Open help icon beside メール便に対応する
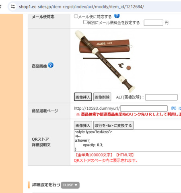 (x=117, y=16)
